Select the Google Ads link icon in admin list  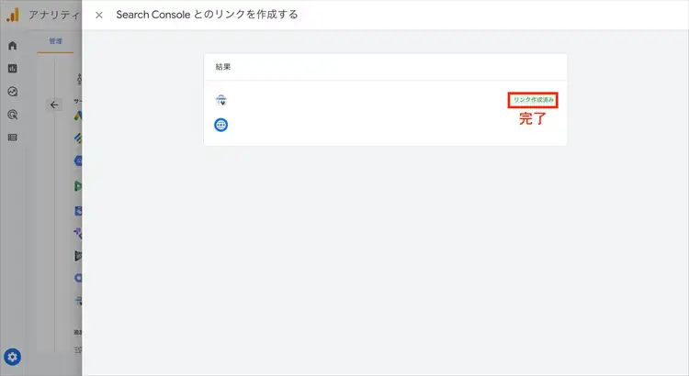pos(79,116)
